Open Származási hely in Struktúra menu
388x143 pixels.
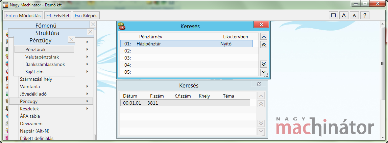pos(36,79)
